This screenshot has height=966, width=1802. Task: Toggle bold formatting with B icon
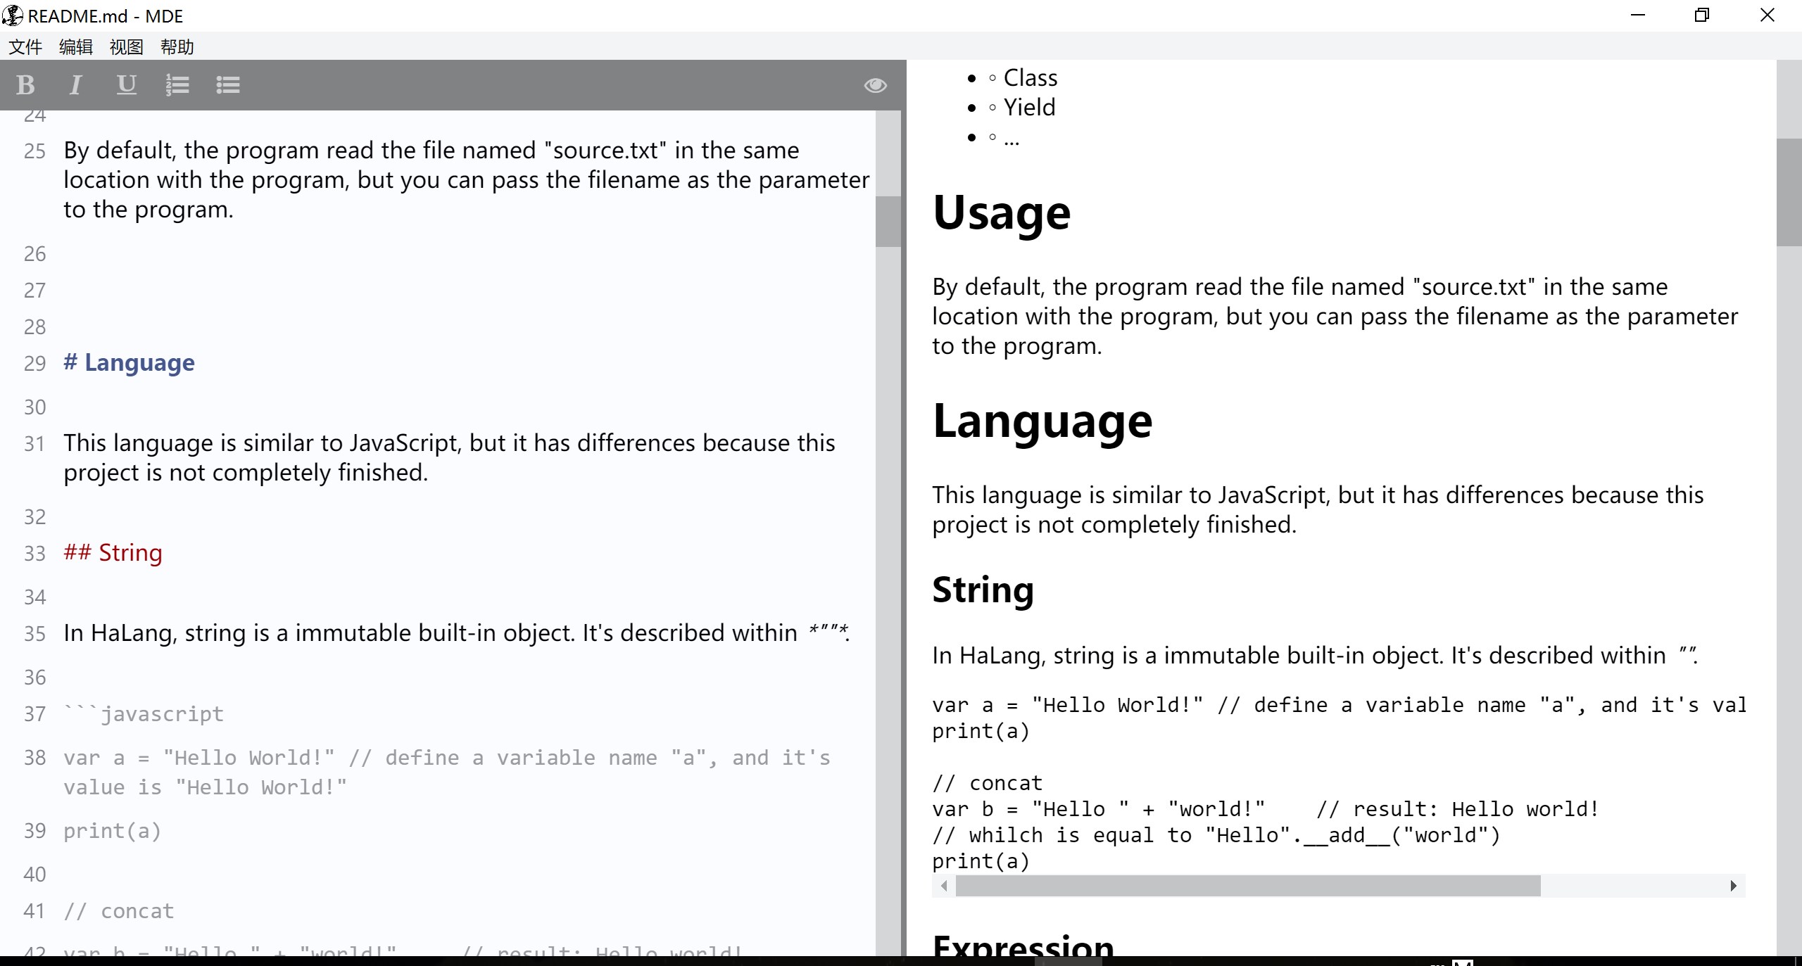pos(26,85)
